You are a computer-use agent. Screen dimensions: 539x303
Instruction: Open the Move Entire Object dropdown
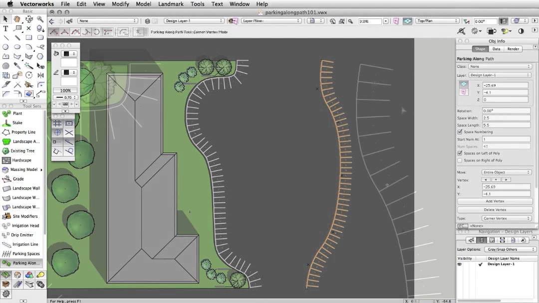tap(507, 172)
